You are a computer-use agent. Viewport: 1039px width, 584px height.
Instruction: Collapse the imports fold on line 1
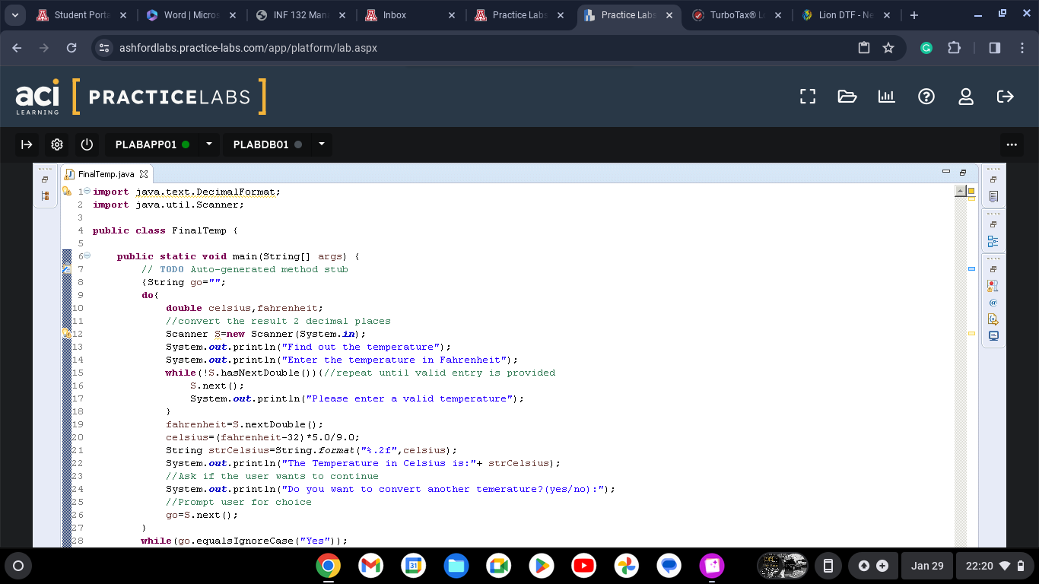pos(87,192)
